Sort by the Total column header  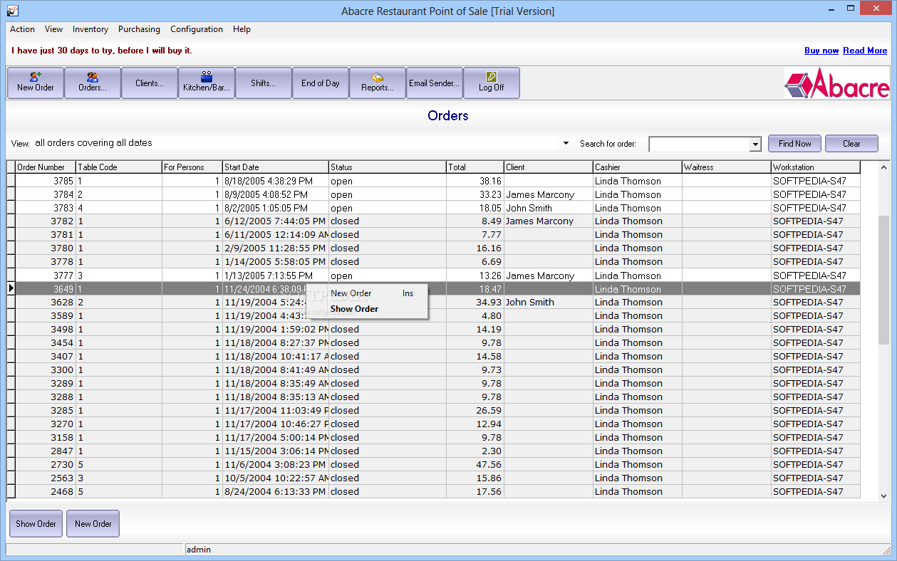475,167
